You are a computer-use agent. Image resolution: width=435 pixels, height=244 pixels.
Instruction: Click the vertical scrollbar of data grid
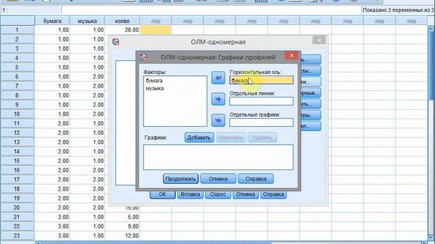(431, 133)
